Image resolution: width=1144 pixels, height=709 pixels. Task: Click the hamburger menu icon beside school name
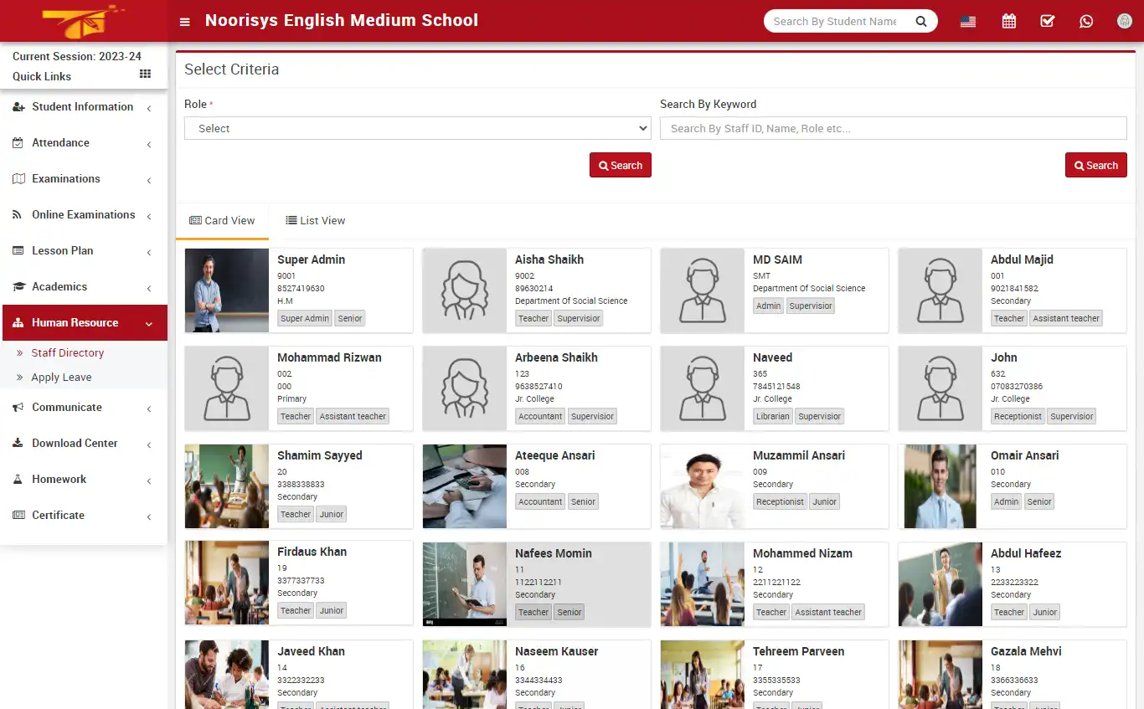tap(184, 21)
